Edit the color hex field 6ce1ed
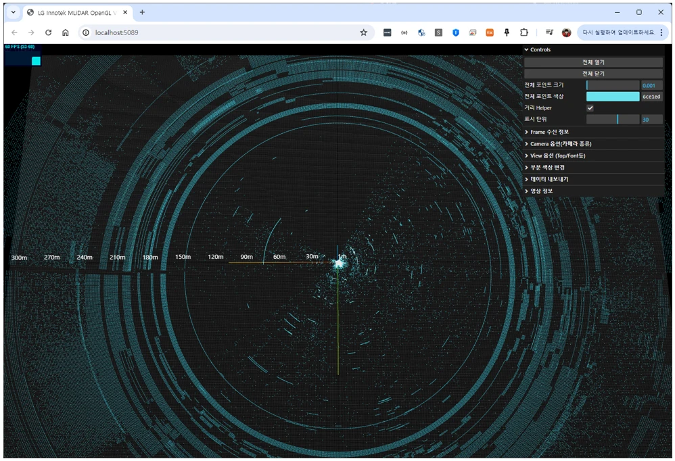675x461 pixels. click(652, 97)
